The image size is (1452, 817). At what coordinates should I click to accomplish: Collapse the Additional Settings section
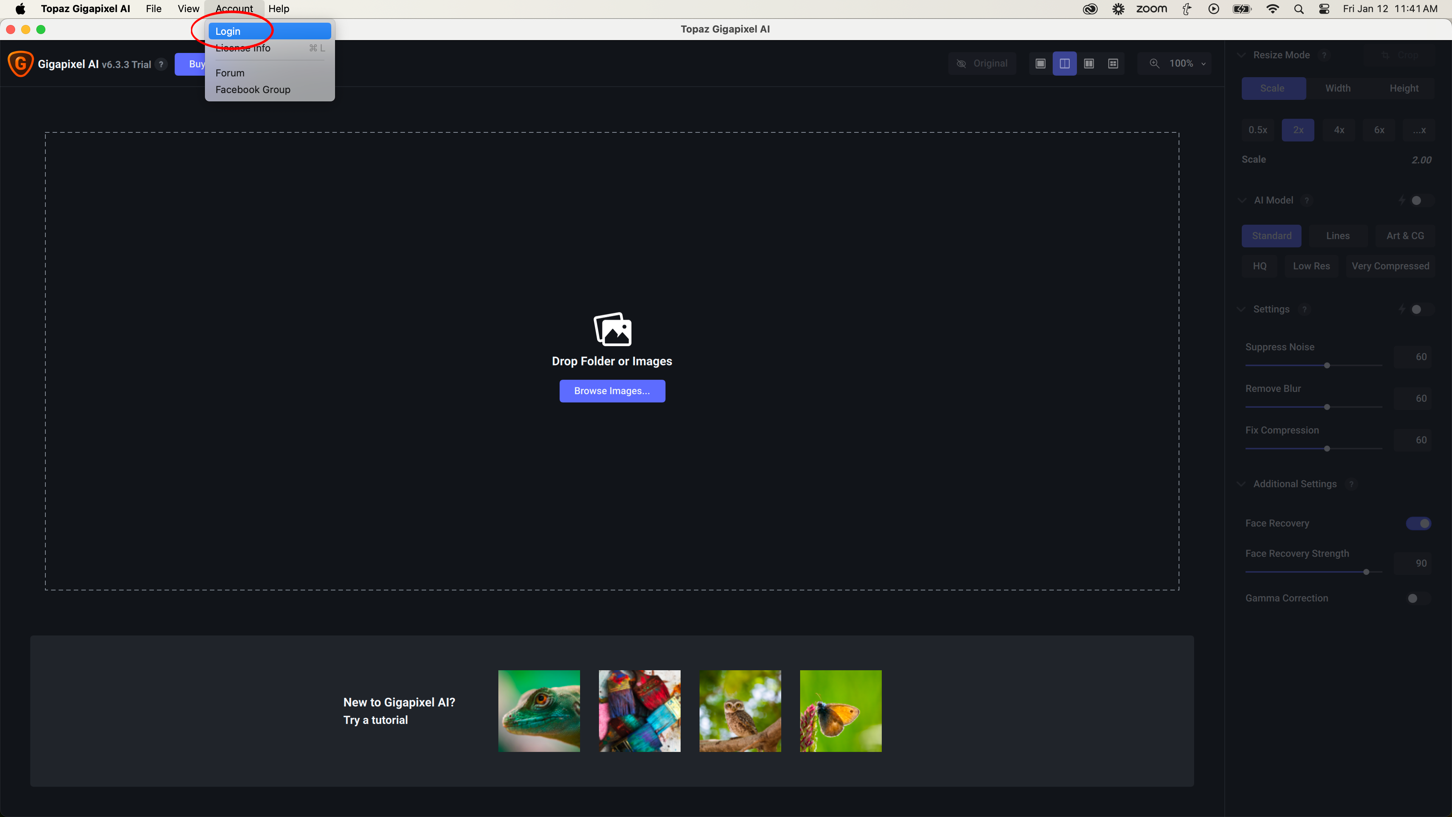1241,484
